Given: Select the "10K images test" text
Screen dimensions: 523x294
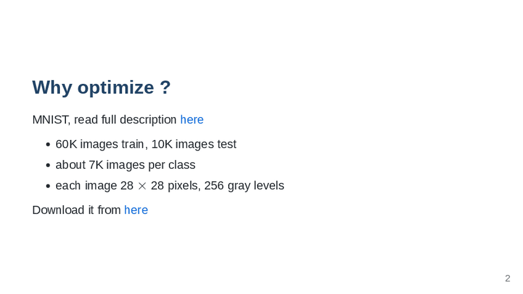Looking at the screenshot, I should point(193,144).
